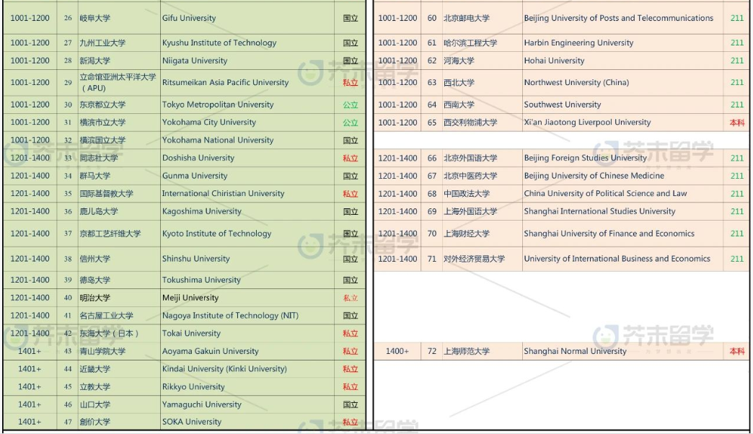Viewport: 753px width, 434px height.
Task: Click the 'Meiji University' cell
Action: click(247, 298)
